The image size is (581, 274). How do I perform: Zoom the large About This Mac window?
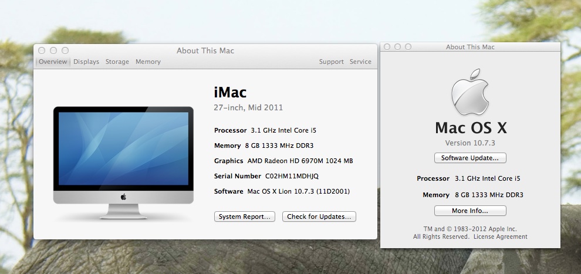point(65,50)
